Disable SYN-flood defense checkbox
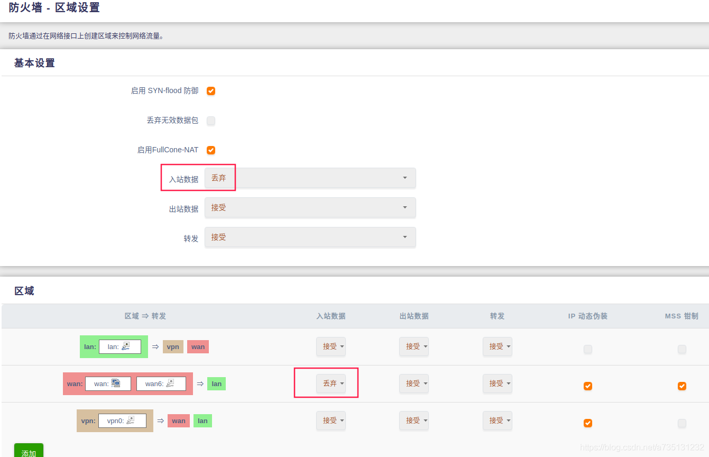 pos(211,91)
